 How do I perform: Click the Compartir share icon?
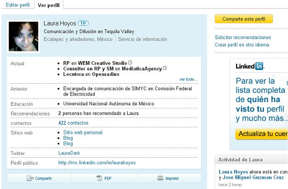point(30,178)
